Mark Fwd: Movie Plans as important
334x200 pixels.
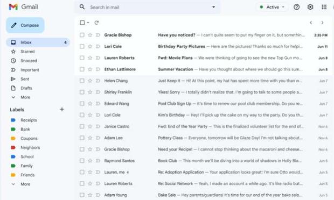(x=98, y=58)
